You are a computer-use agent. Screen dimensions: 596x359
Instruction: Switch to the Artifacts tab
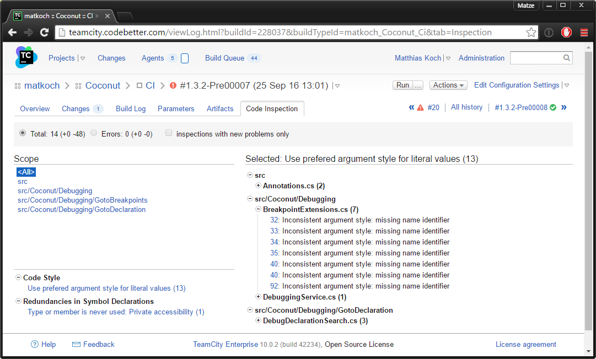(220, 108)
